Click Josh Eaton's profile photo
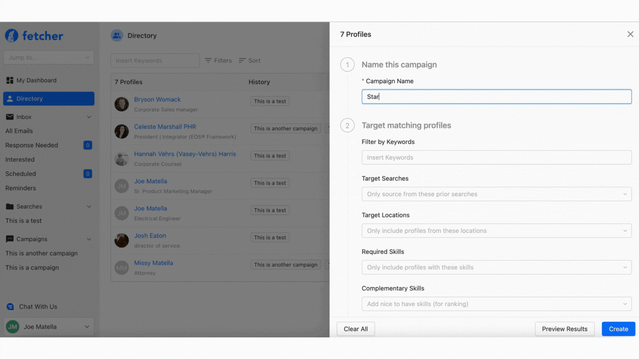 pos(122,240)
